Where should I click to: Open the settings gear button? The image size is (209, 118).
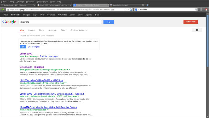point(197,30)
